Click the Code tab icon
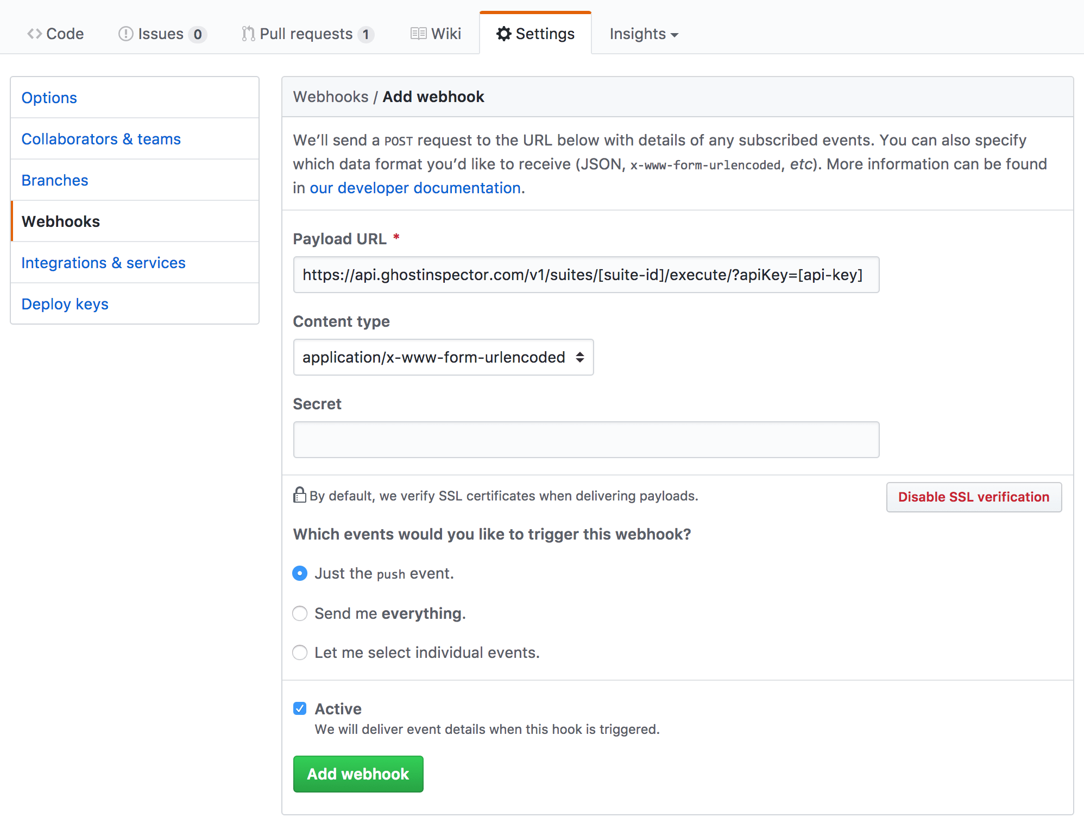Screen dimensions: 1084x824 tap(34, 33)
